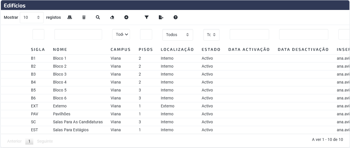Image resolution: width=350 pixels, height=148 pixels.
Task: Sort by the Sigla column header
Action: coord(38,49)
